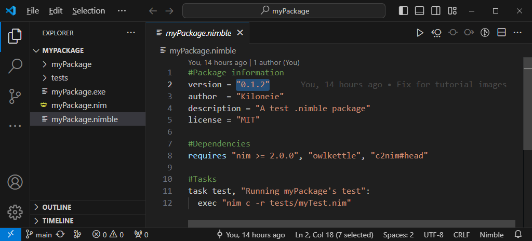This screenshot has height=241, width=532.
Task: Toggle the bottom panel layout icon
Action: coord(420,11)
